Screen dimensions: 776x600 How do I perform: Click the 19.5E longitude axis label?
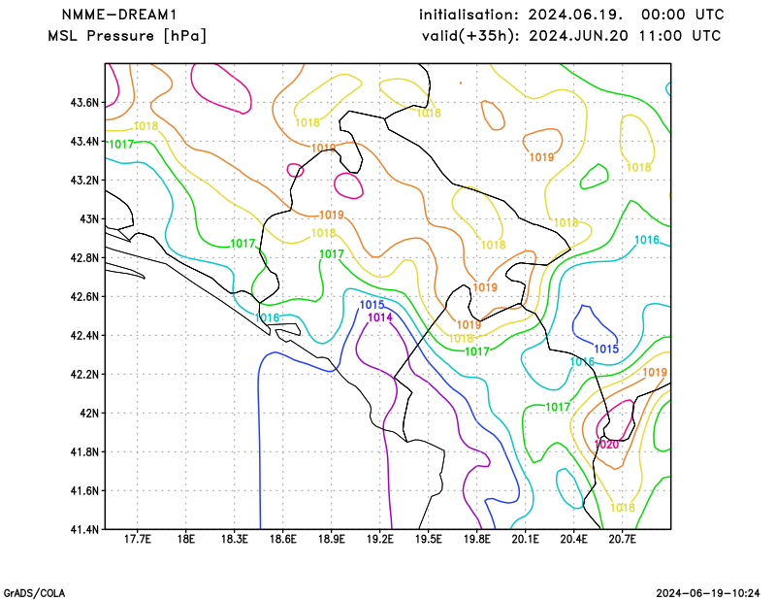coord(428,539)
